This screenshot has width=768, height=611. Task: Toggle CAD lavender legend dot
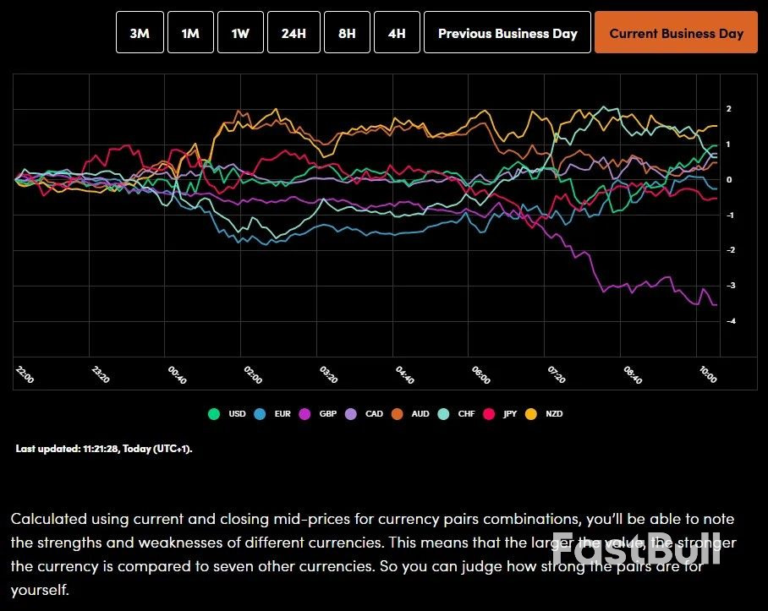point(351,414)
